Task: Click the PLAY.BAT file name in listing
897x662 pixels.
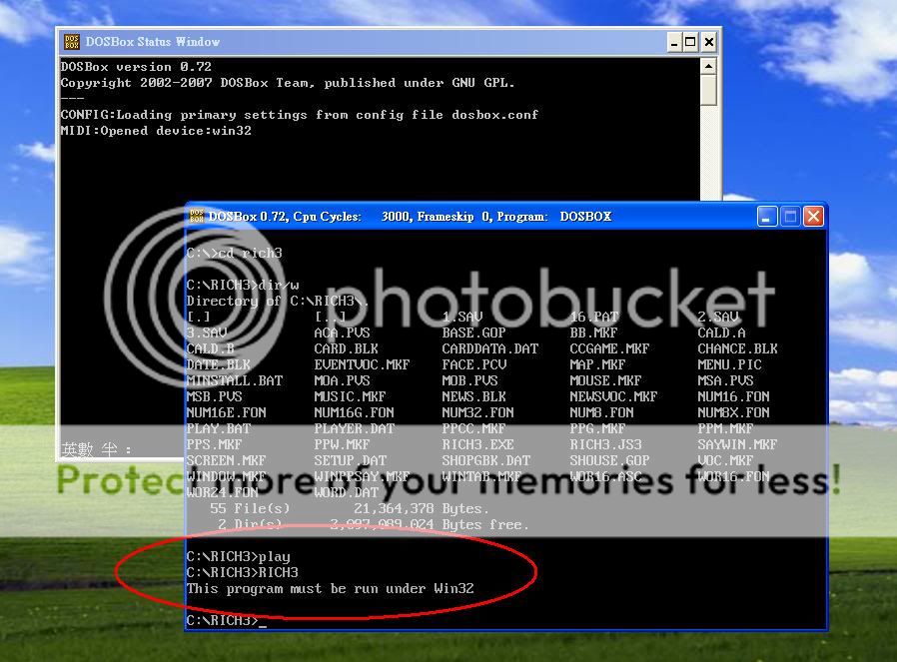Action: click(219, 428)
